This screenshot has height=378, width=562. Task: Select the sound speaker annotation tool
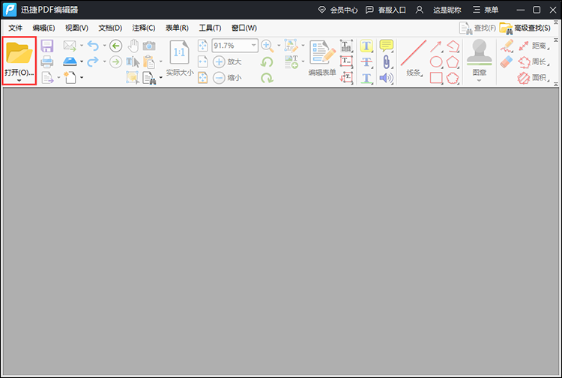(x=387, y=78)
